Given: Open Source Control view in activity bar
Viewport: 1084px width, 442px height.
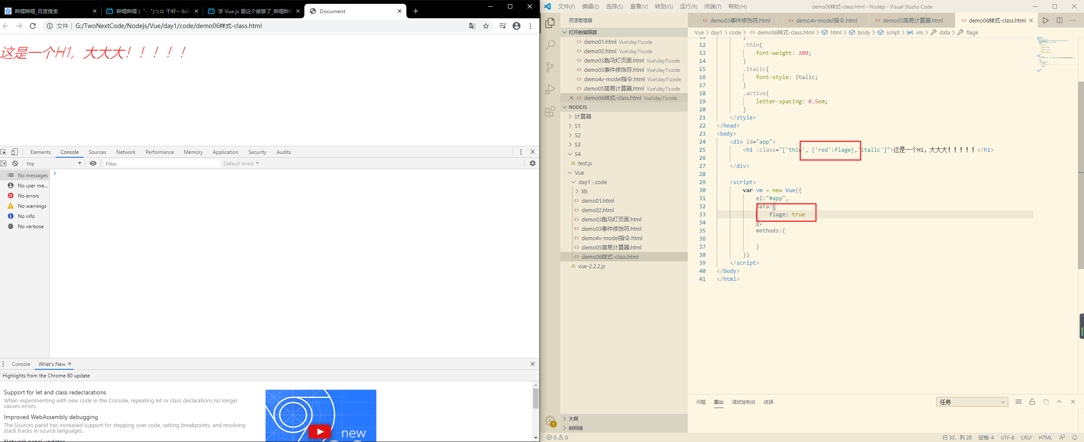Looking at the screenshot, I should click(x=550, y=67).
